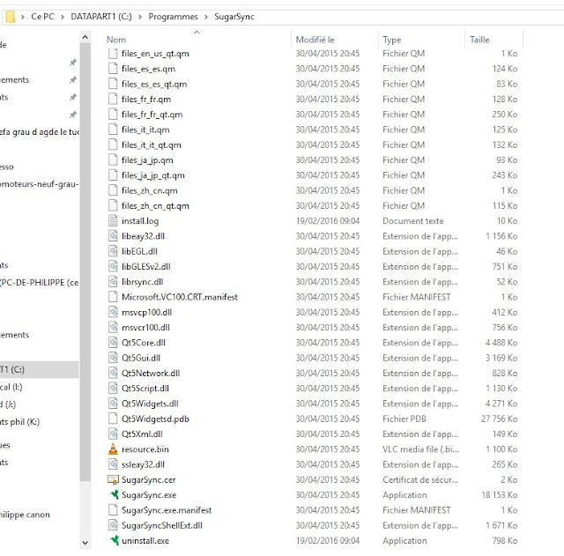This screenshot has height=556, width=564.
Task: Click the blank file icon of Qt5Widgetsd.pdb
Action: coord(113,419)
